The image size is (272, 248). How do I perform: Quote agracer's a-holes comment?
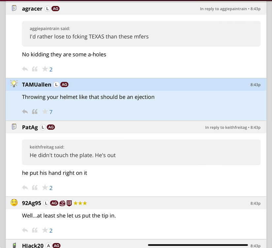pos(35,69)
